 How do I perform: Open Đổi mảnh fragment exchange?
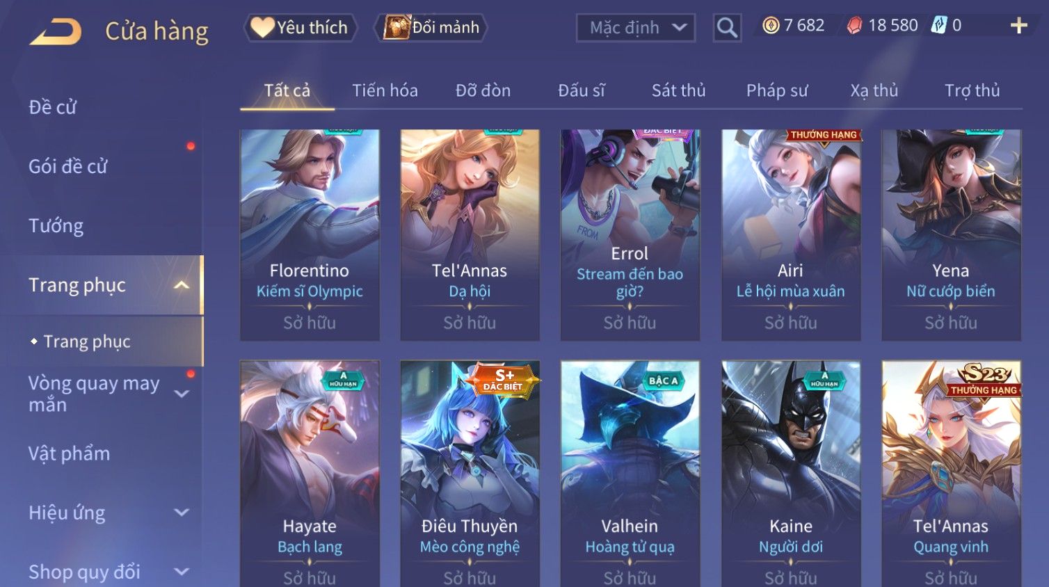point(431,28)
